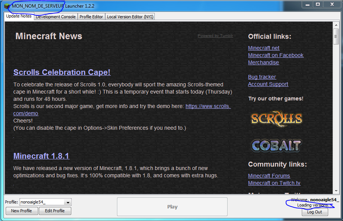The height and width of the screenshot is (221, 343).
Task: Open the Minecraft 1.8.1 headline link
Action: [41, 156]
